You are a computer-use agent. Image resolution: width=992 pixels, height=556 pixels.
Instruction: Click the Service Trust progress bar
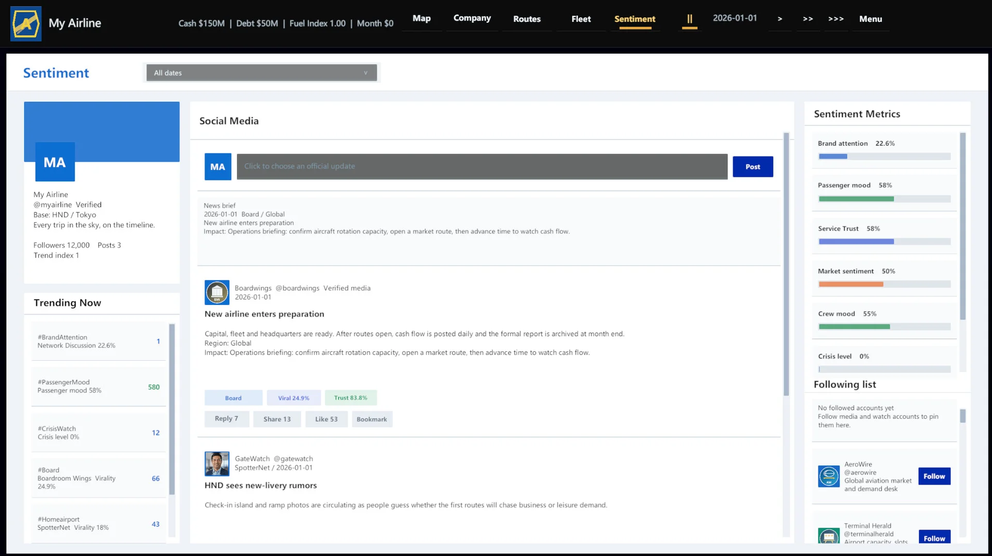click(885, 241)
